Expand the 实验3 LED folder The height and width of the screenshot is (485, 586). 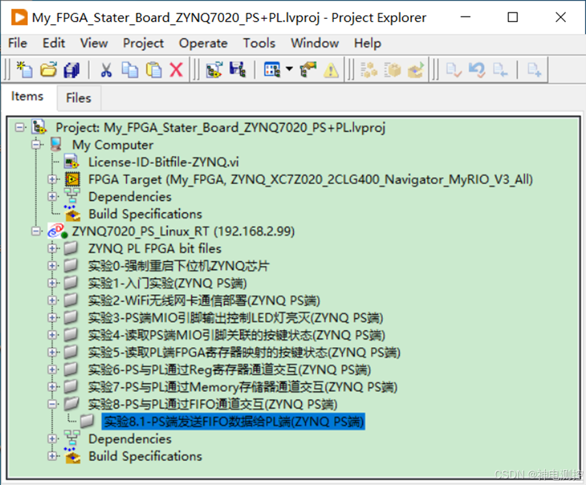pos(53,318)
